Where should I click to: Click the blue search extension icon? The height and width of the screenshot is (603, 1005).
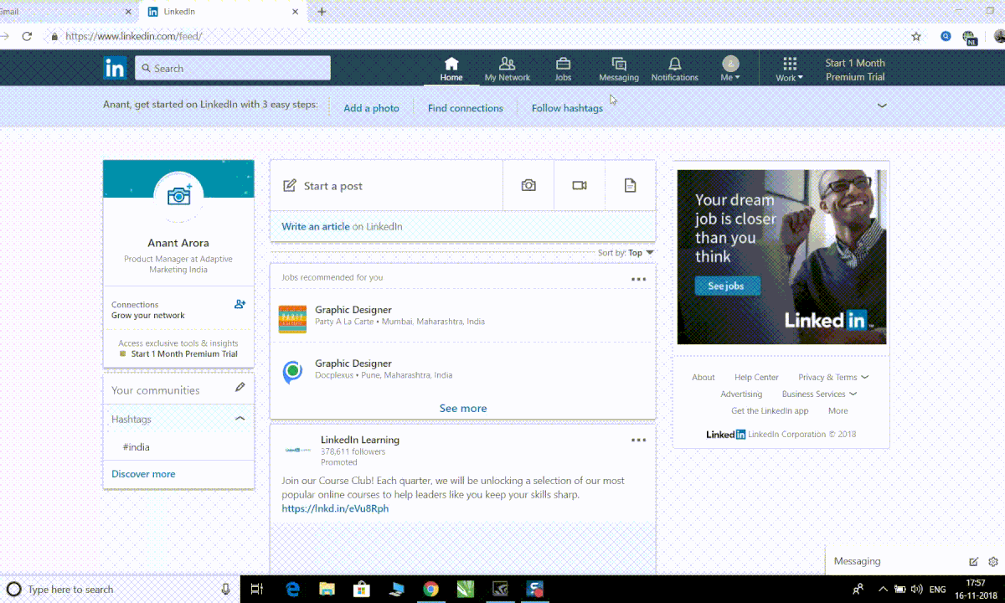(x=946, y=37)
